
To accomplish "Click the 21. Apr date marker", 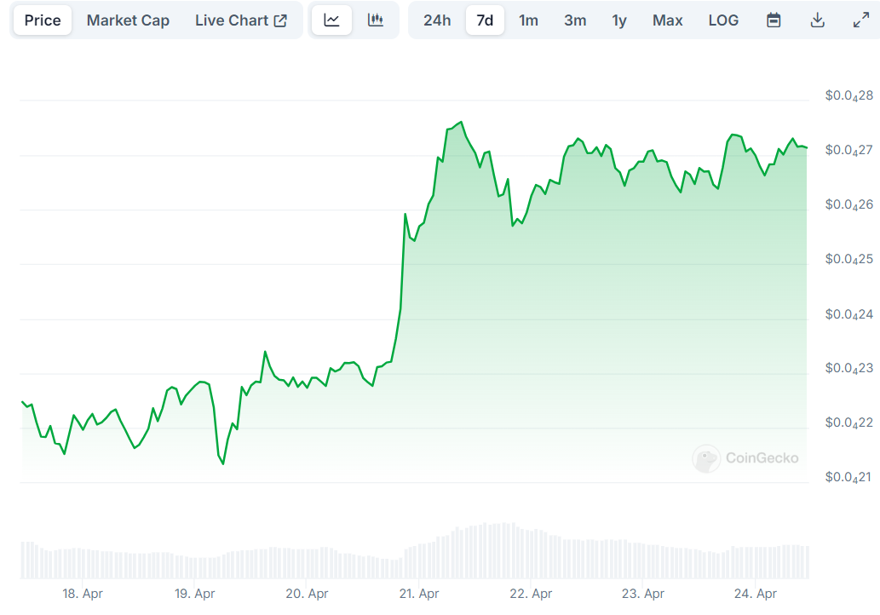I will [x=418, y=593].
